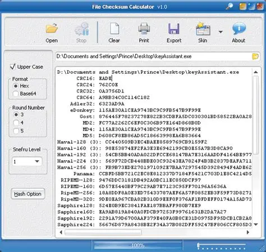The width and height of the screenshot is (266, 252).
Task: Print checksums with the printer icon
Action: 144,29
